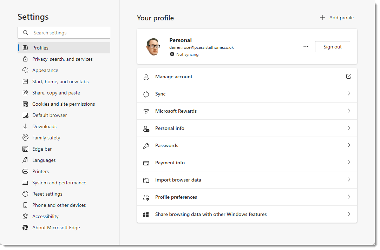Expand Import browser data chevron
The width and height of the screenshot is (380, 250).
point(349,179)
